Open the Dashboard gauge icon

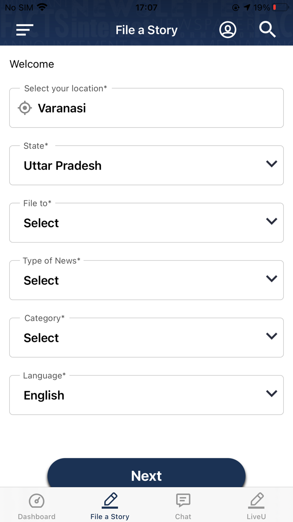tap(36, 501)
